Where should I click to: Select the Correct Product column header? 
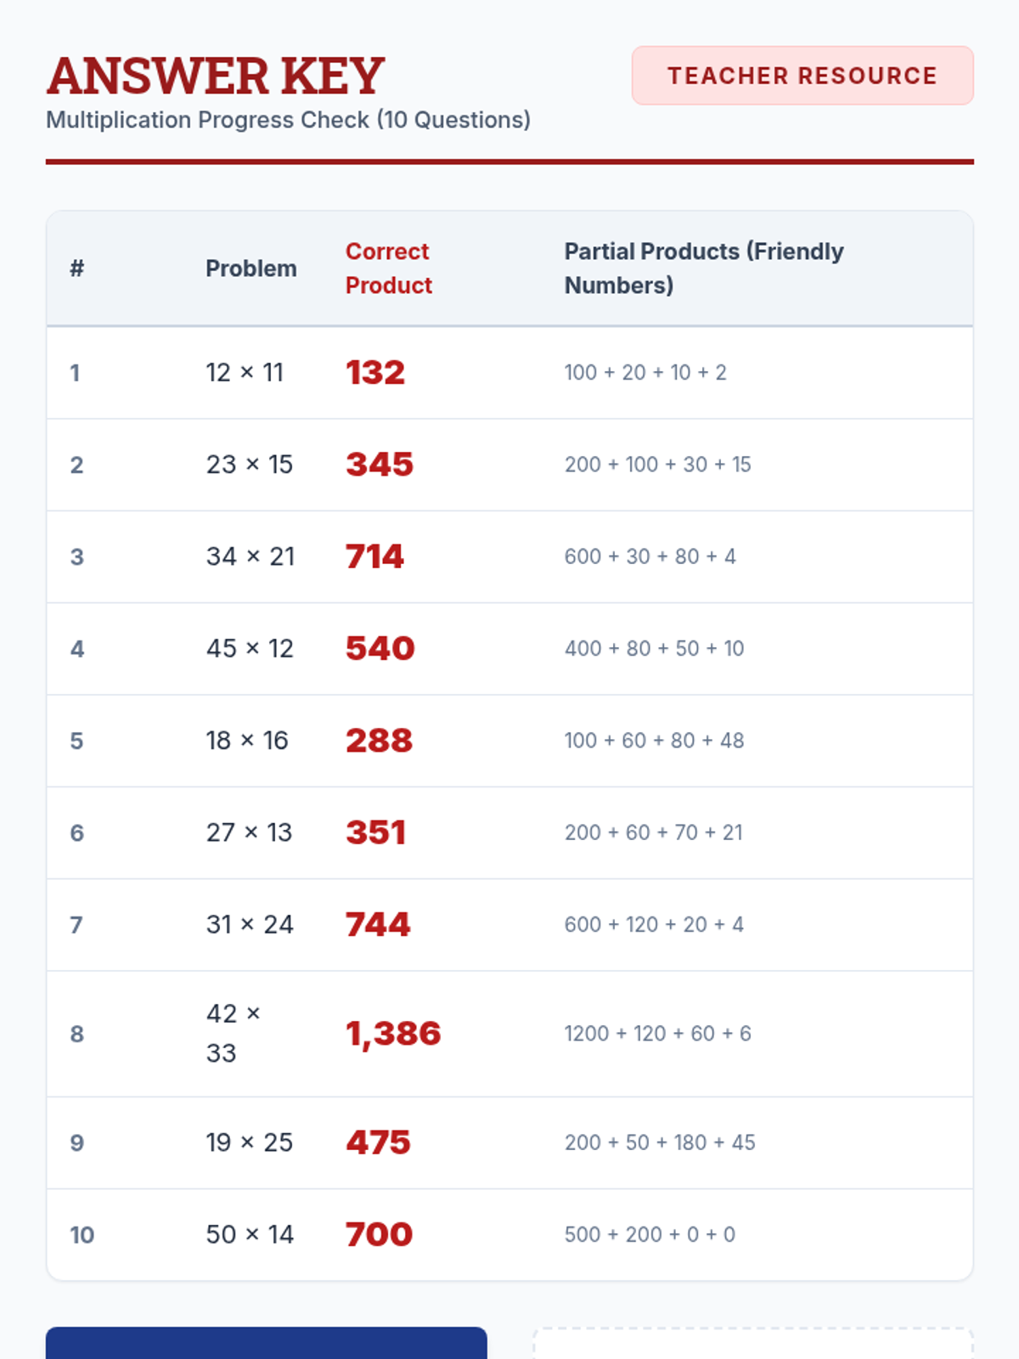pyautogui.click(x=388, y=268)
